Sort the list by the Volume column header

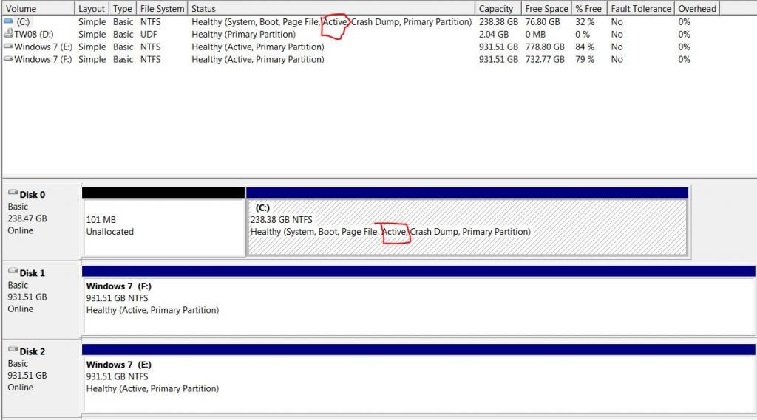[37, 9]
